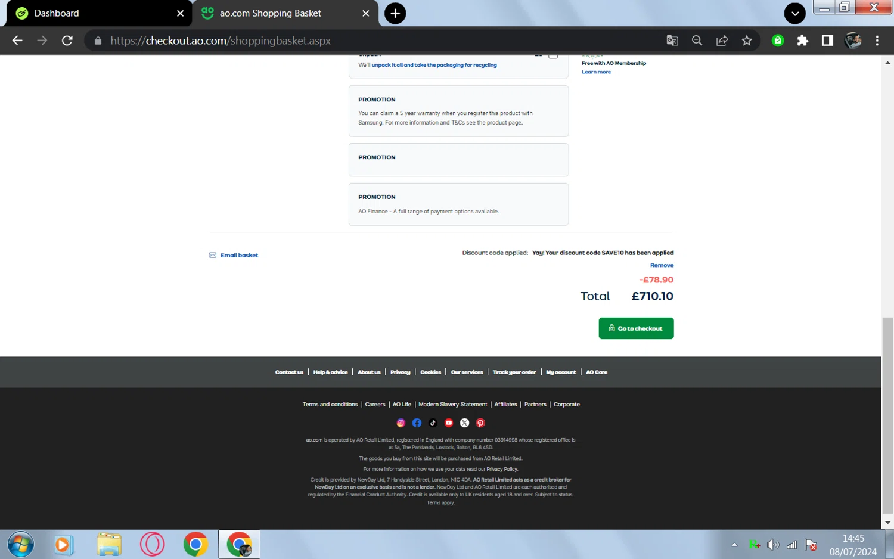The height and width of the screenshot is (559, 894).
Task: Open YouTube social icon in footer
Action: [449, 423]
